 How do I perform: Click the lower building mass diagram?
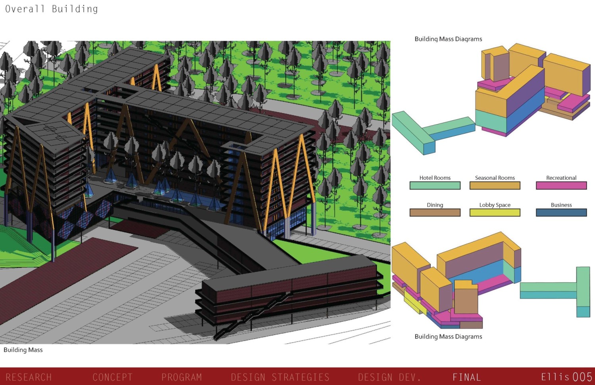[491, 280]
